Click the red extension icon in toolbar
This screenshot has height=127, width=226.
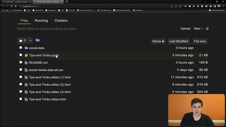point(198,6)
